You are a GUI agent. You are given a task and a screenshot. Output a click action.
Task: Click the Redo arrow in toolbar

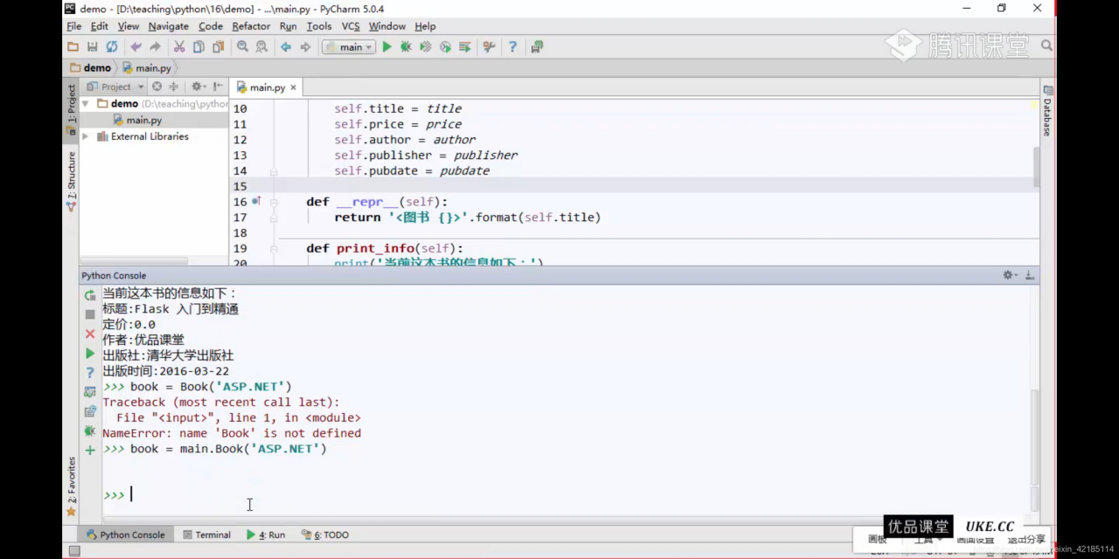(x=155, y=47)
